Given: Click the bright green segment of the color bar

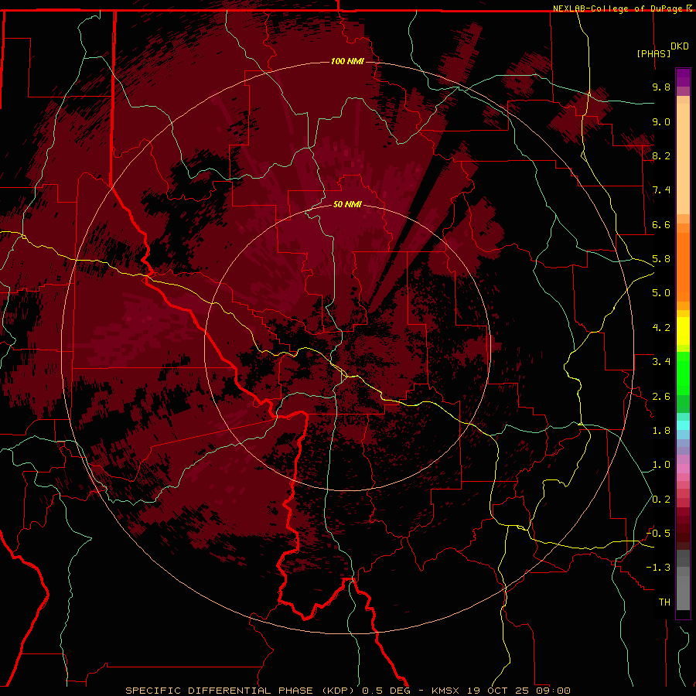Looking at the screenshot, I should [x=683, y=372].
